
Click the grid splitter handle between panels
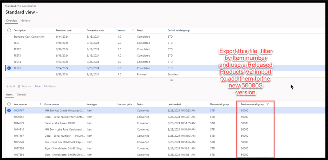coord(171,80)
